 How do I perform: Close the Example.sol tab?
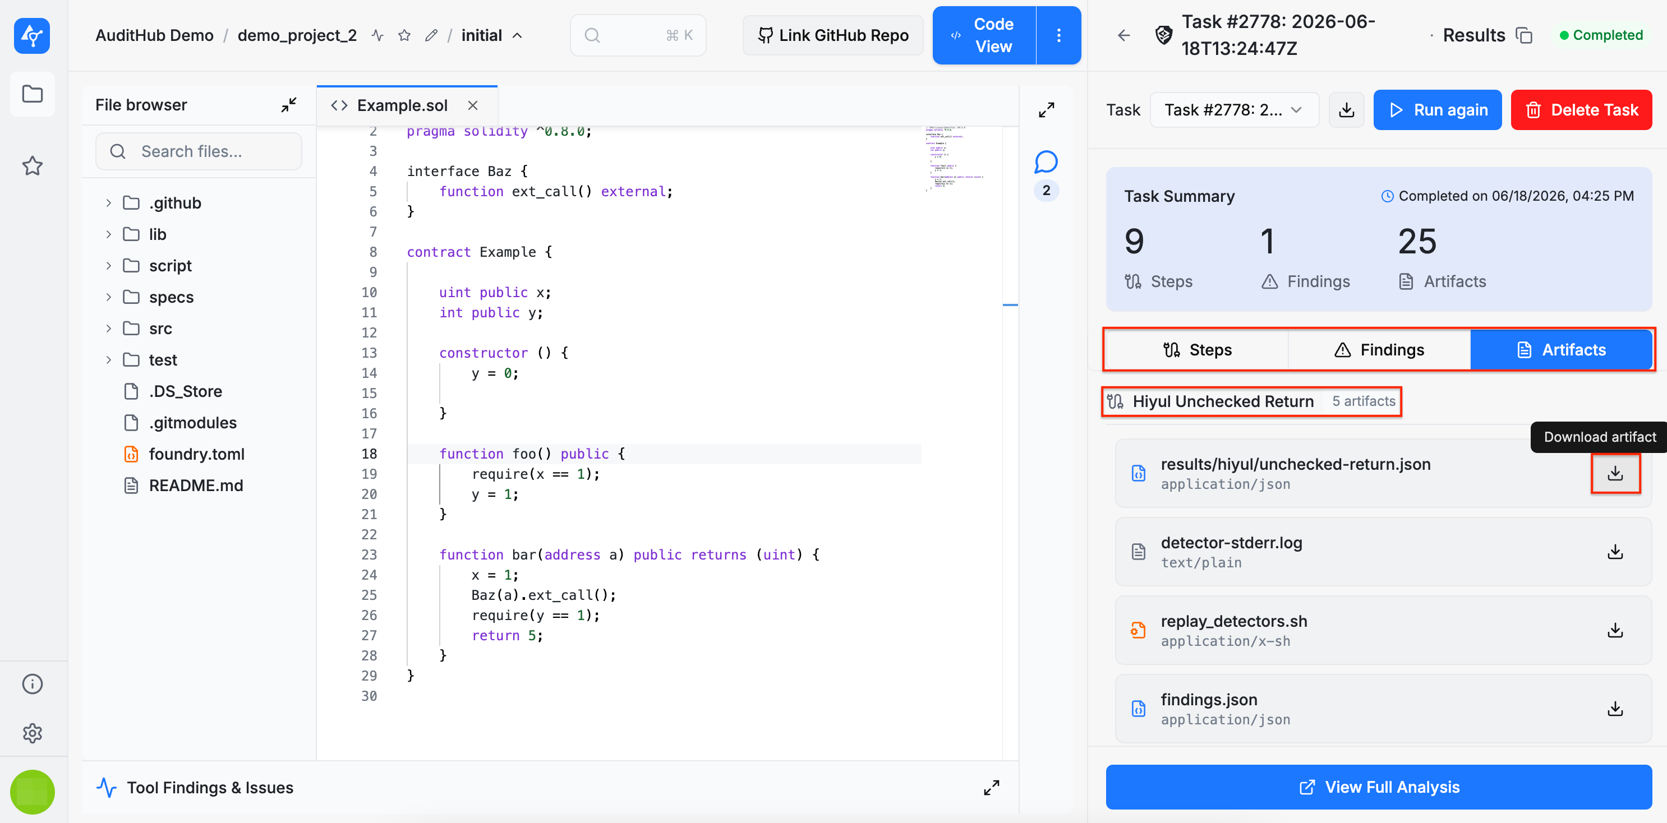[x=473, y=105]
